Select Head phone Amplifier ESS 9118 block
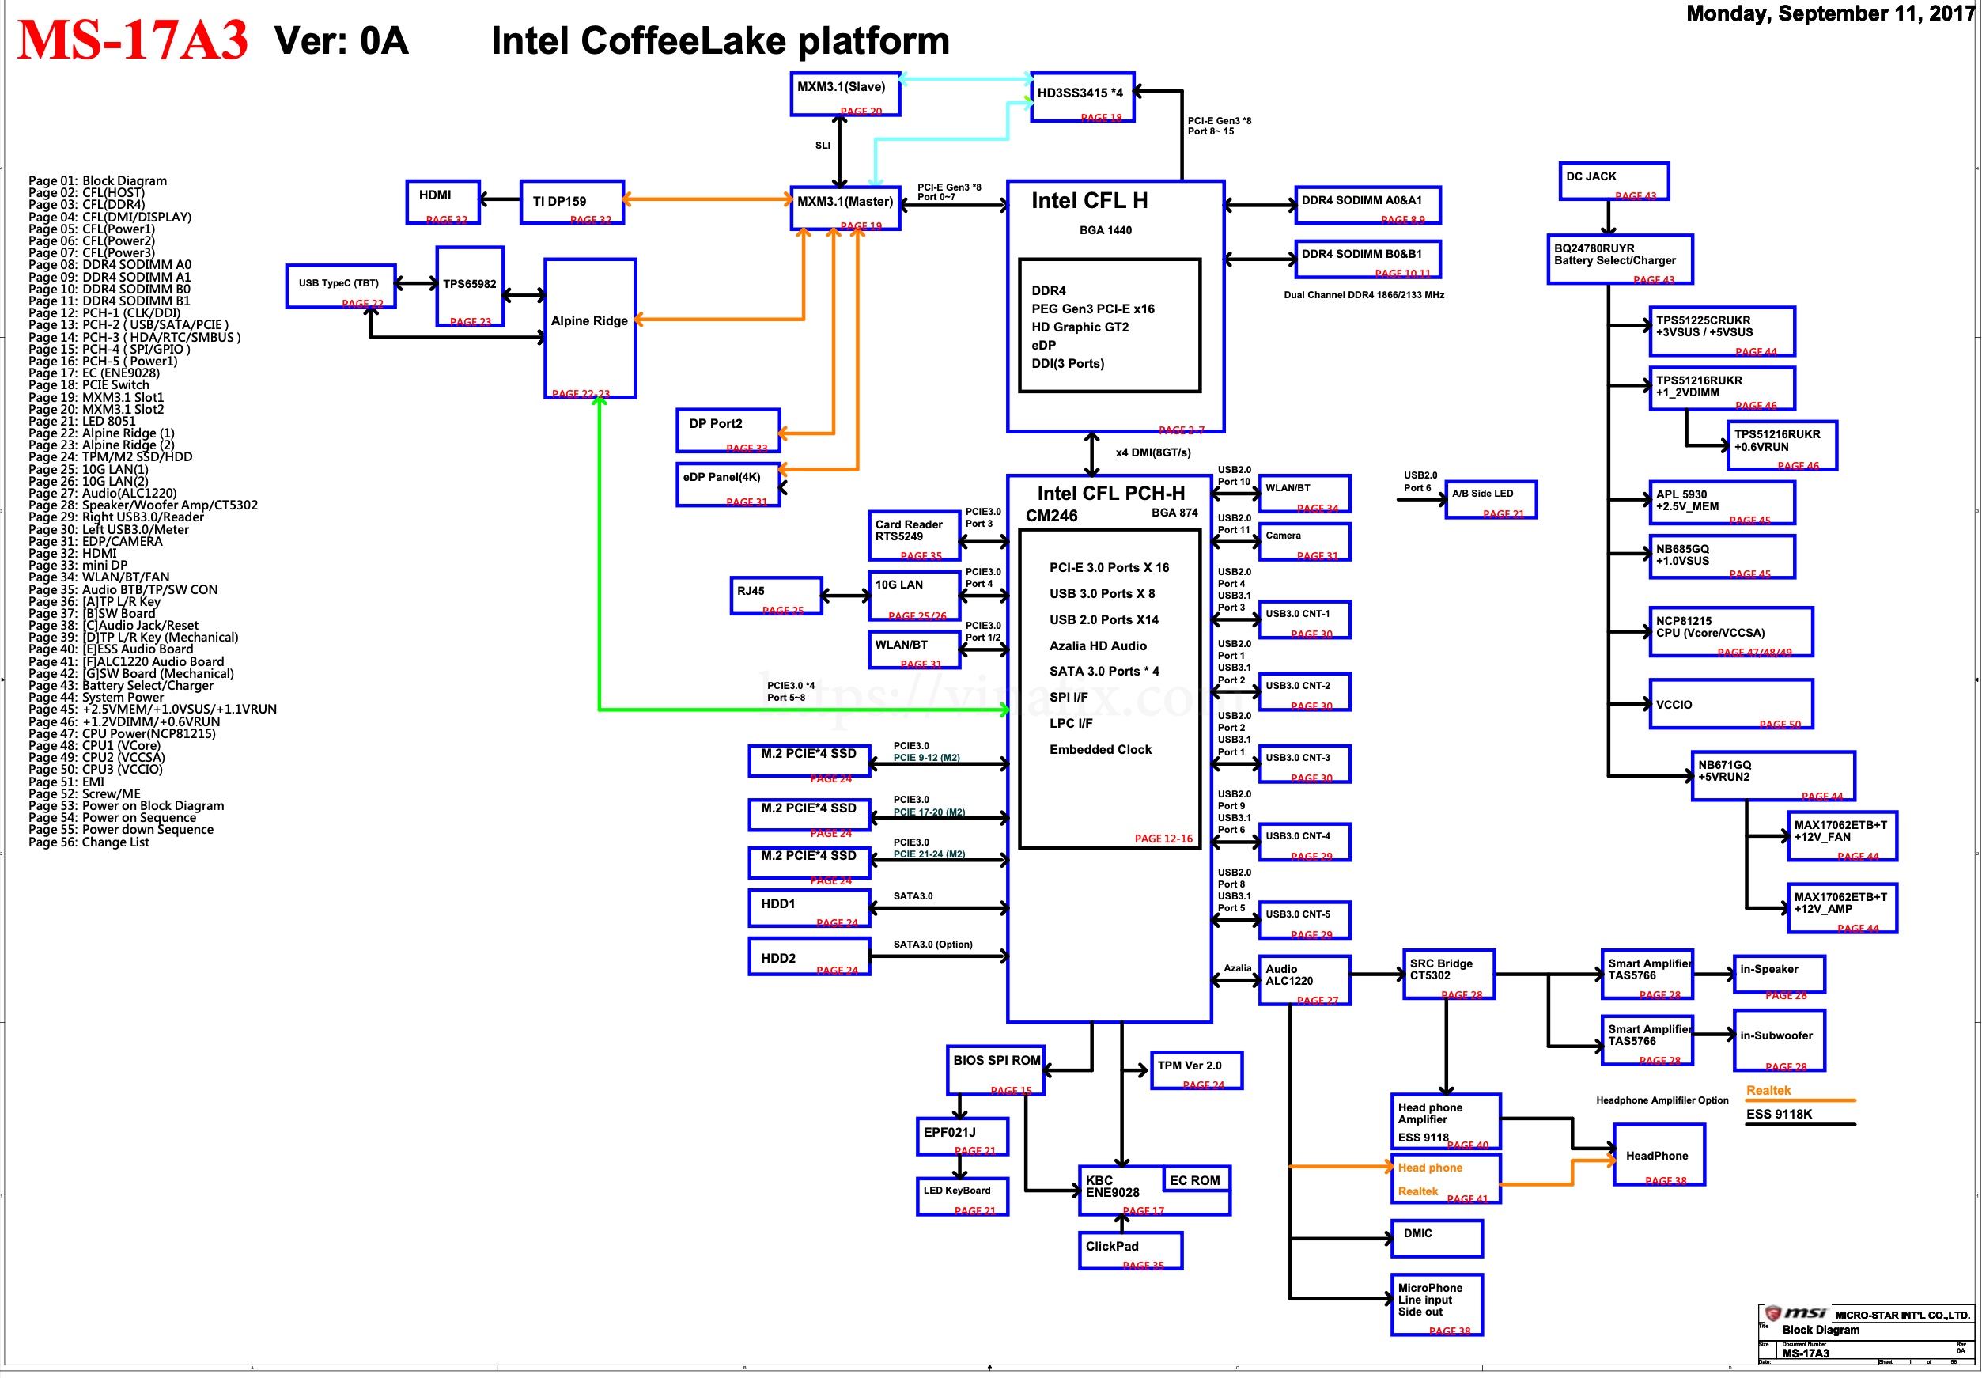The height and width of the screenshot is (1378, 1982). (1446, 1121)
